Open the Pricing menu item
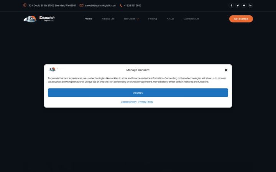The height and width of the screenshot is (172, 276). (153, 19)
